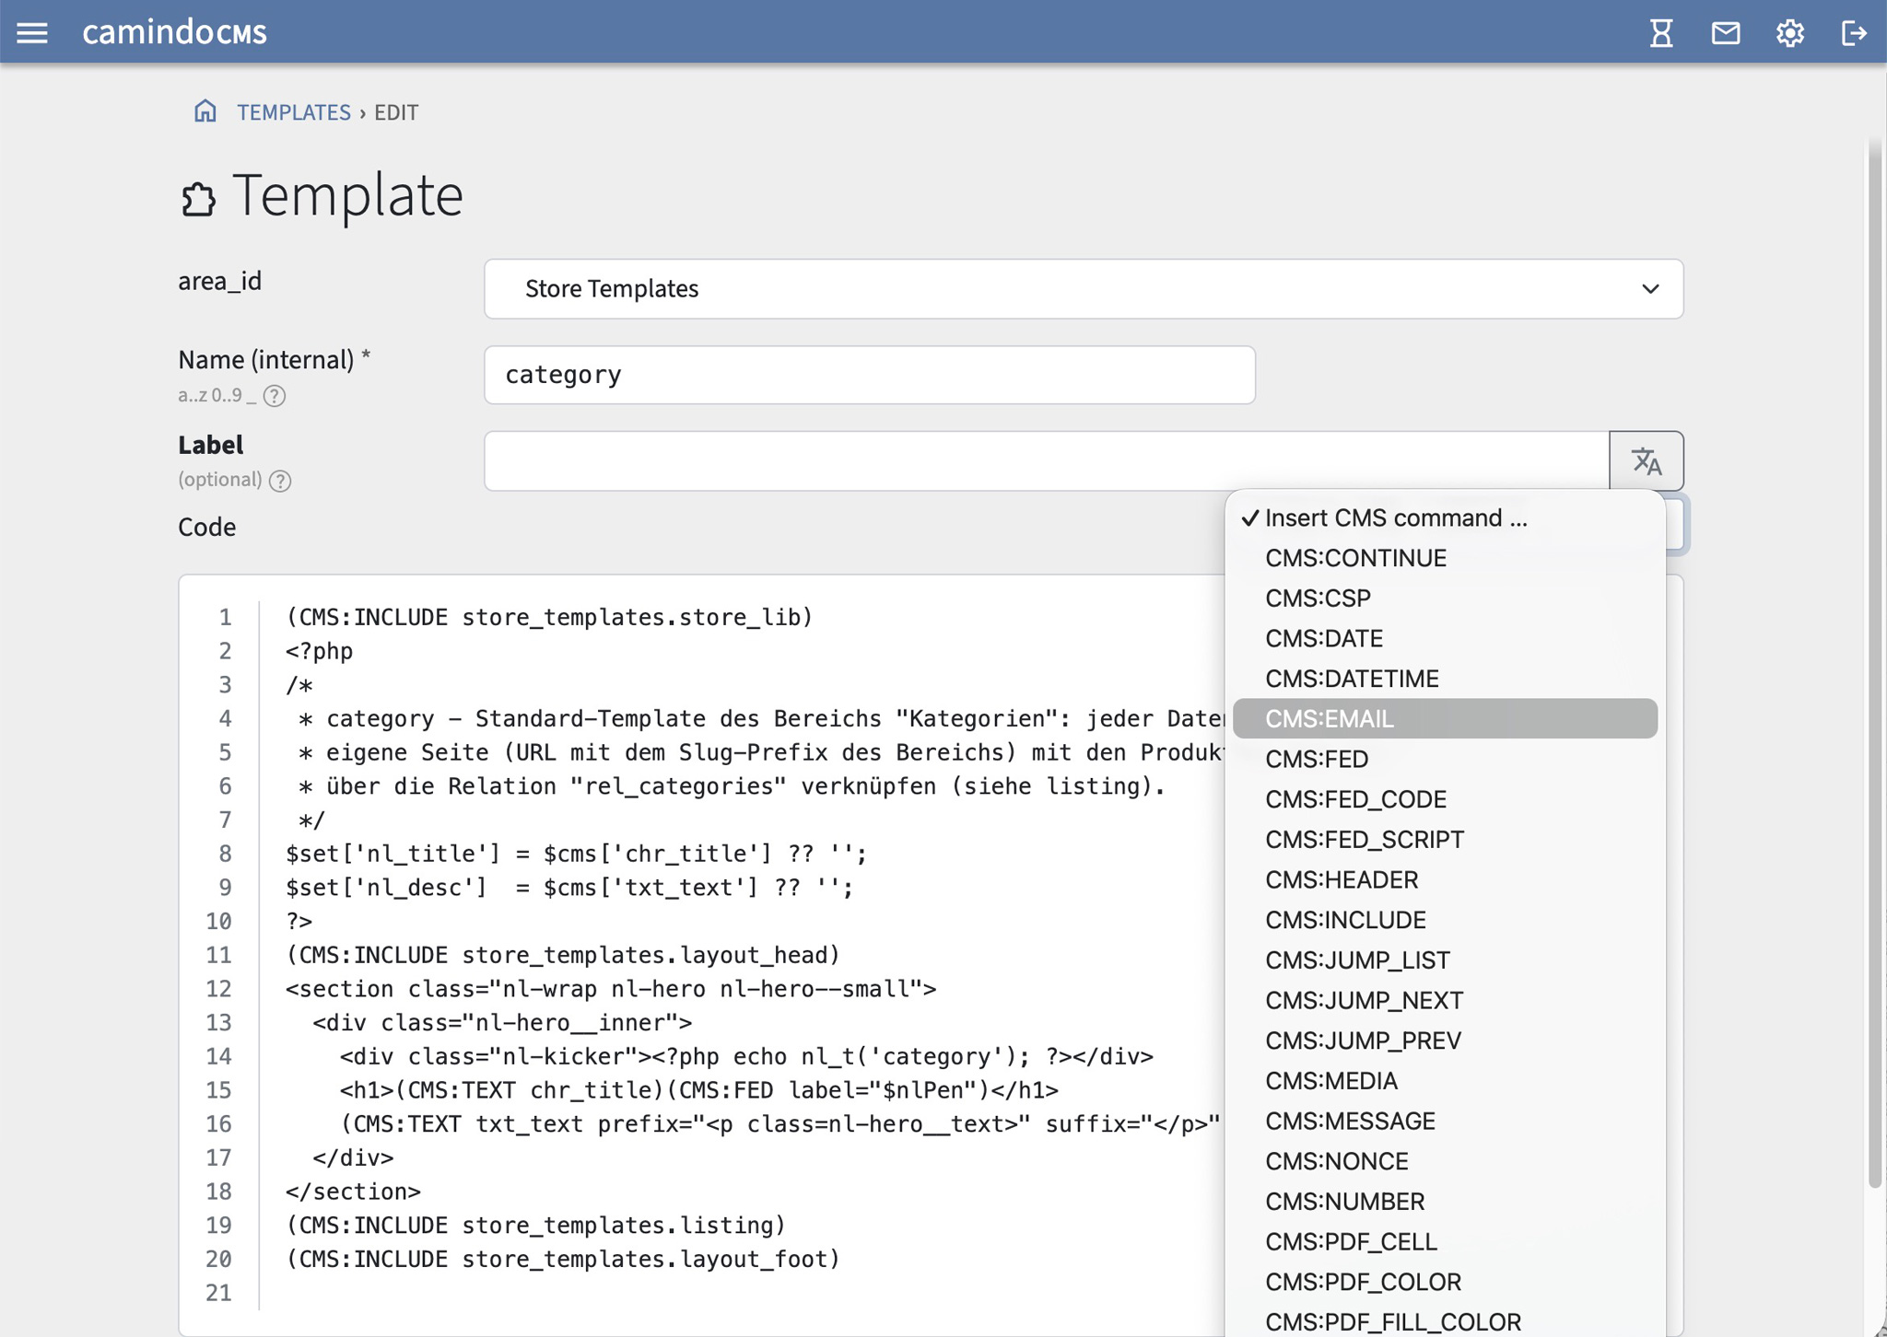Select the highlighted CMS:EMAIL option
The height and width of the screenshot is (1337, 1887).
1445,718
